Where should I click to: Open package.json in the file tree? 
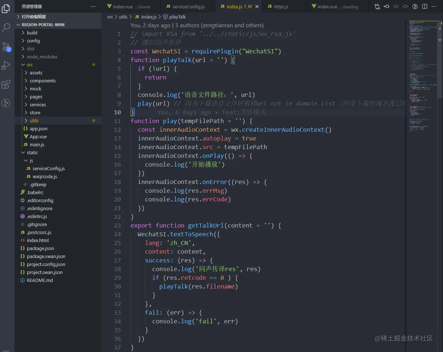click(x=58, y=248)
